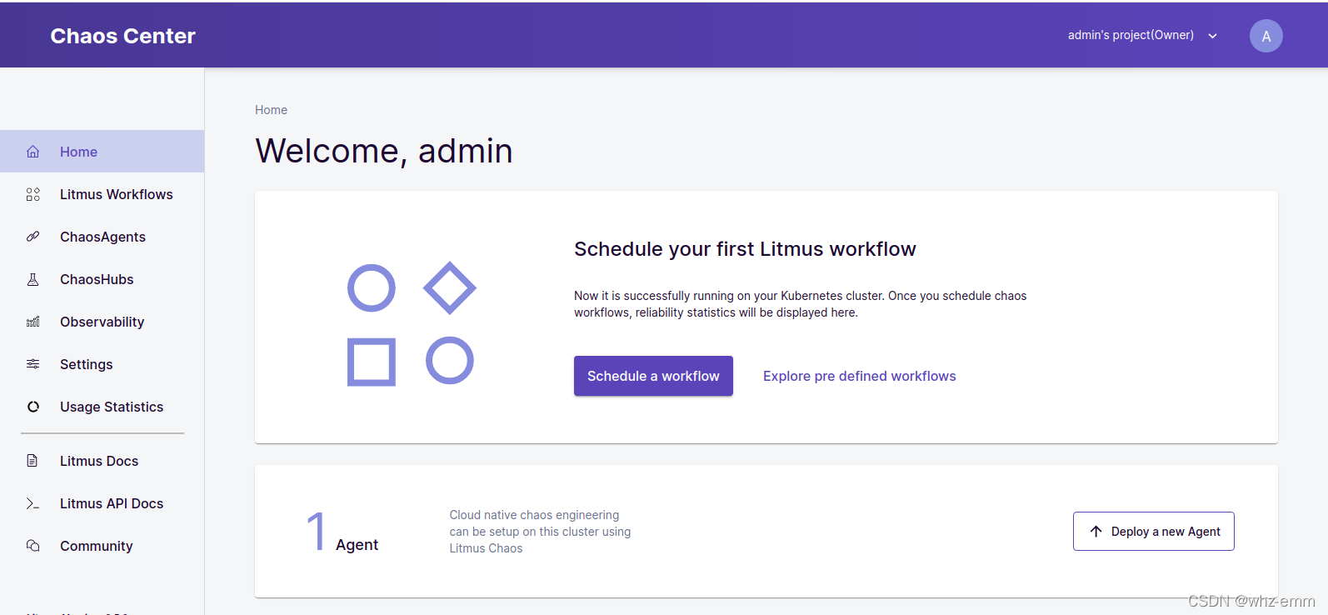Click the 'Welcome, admin' heading
The width and height of the screenshot is (1328, 615).
click(x=384, y=151)
